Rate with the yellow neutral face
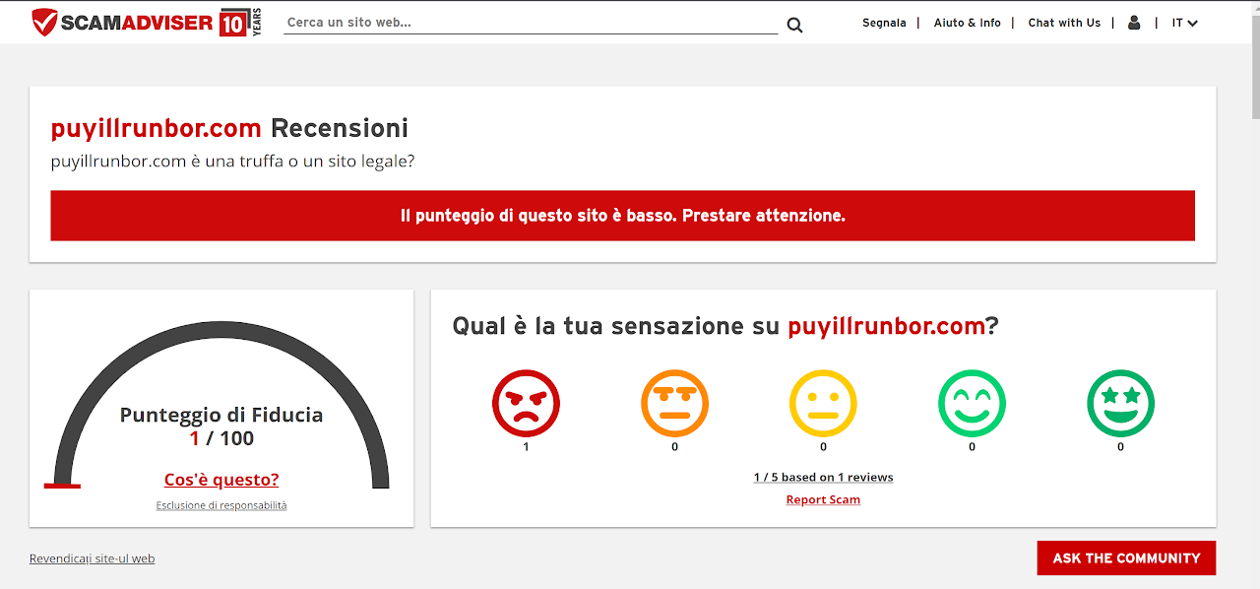This screenshot has width=1260, height=589. (823, 403)
